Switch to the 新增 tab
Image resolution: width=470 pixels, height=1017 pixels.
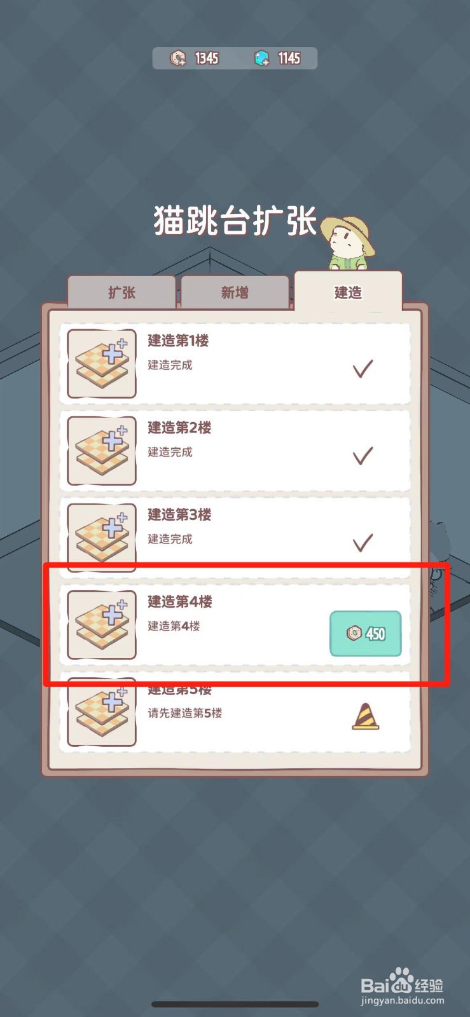235,292
